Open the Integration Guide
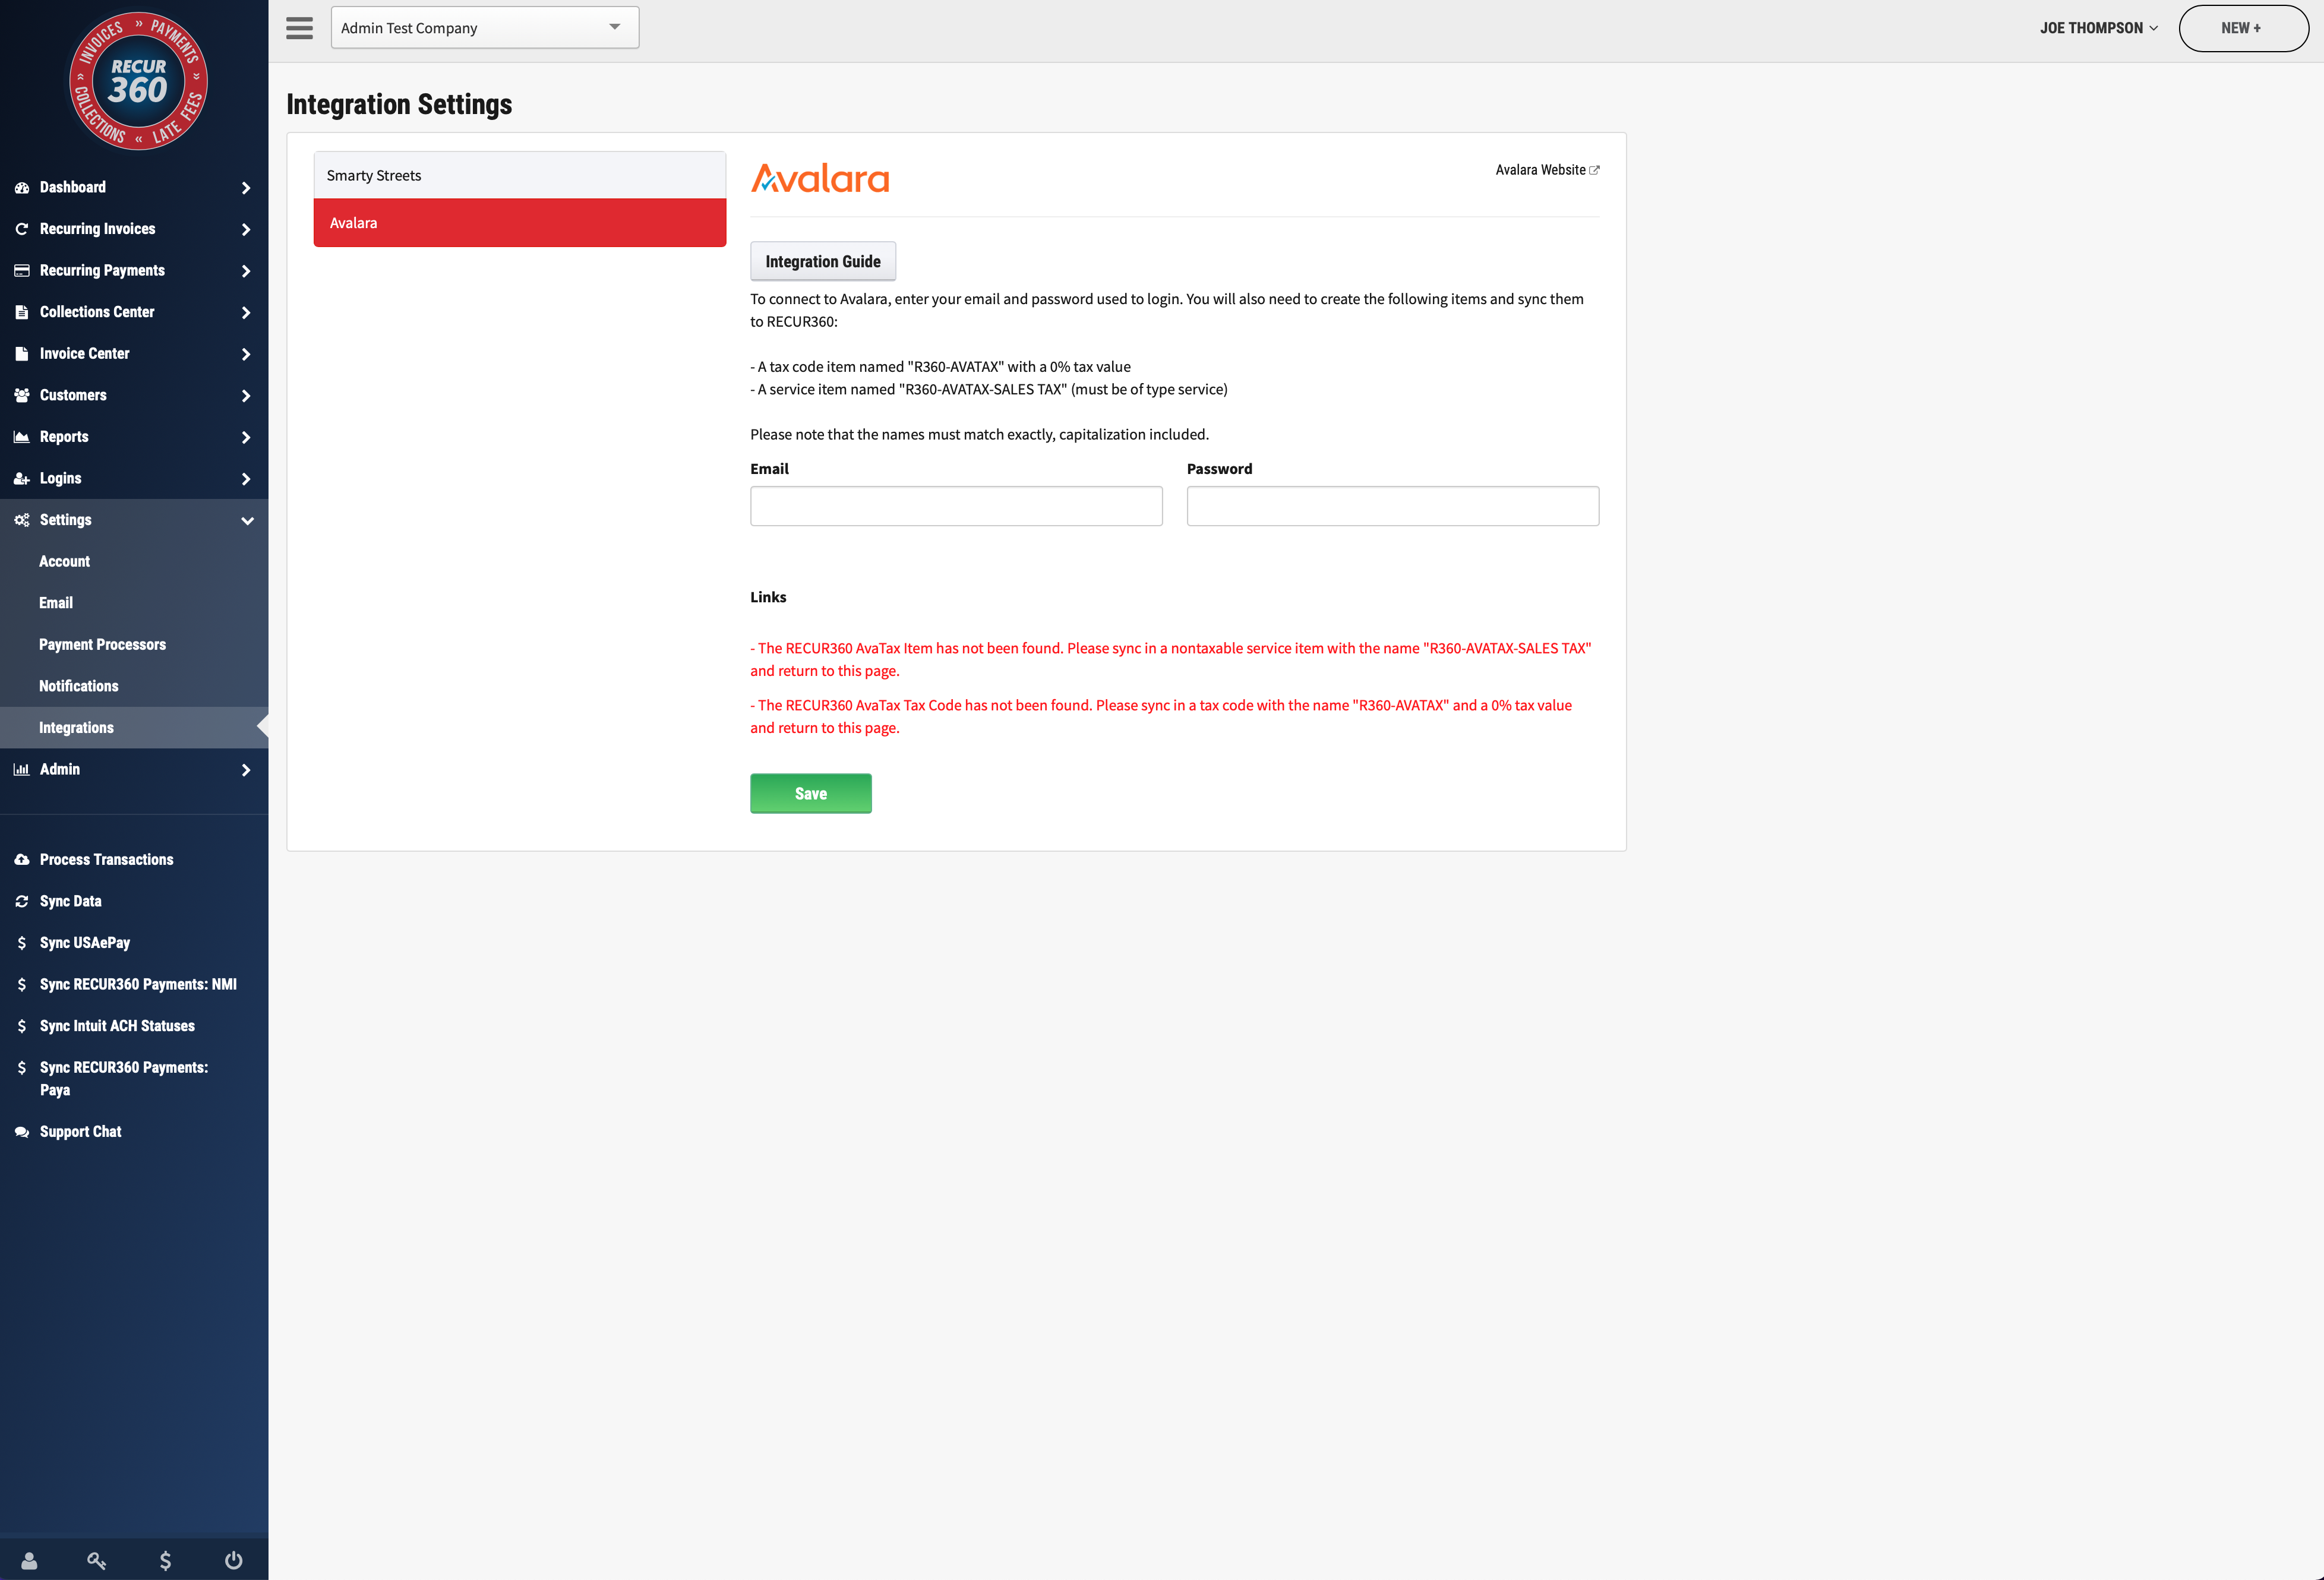The height and width of the screenshot is (1580, 2324). (822, 261)
